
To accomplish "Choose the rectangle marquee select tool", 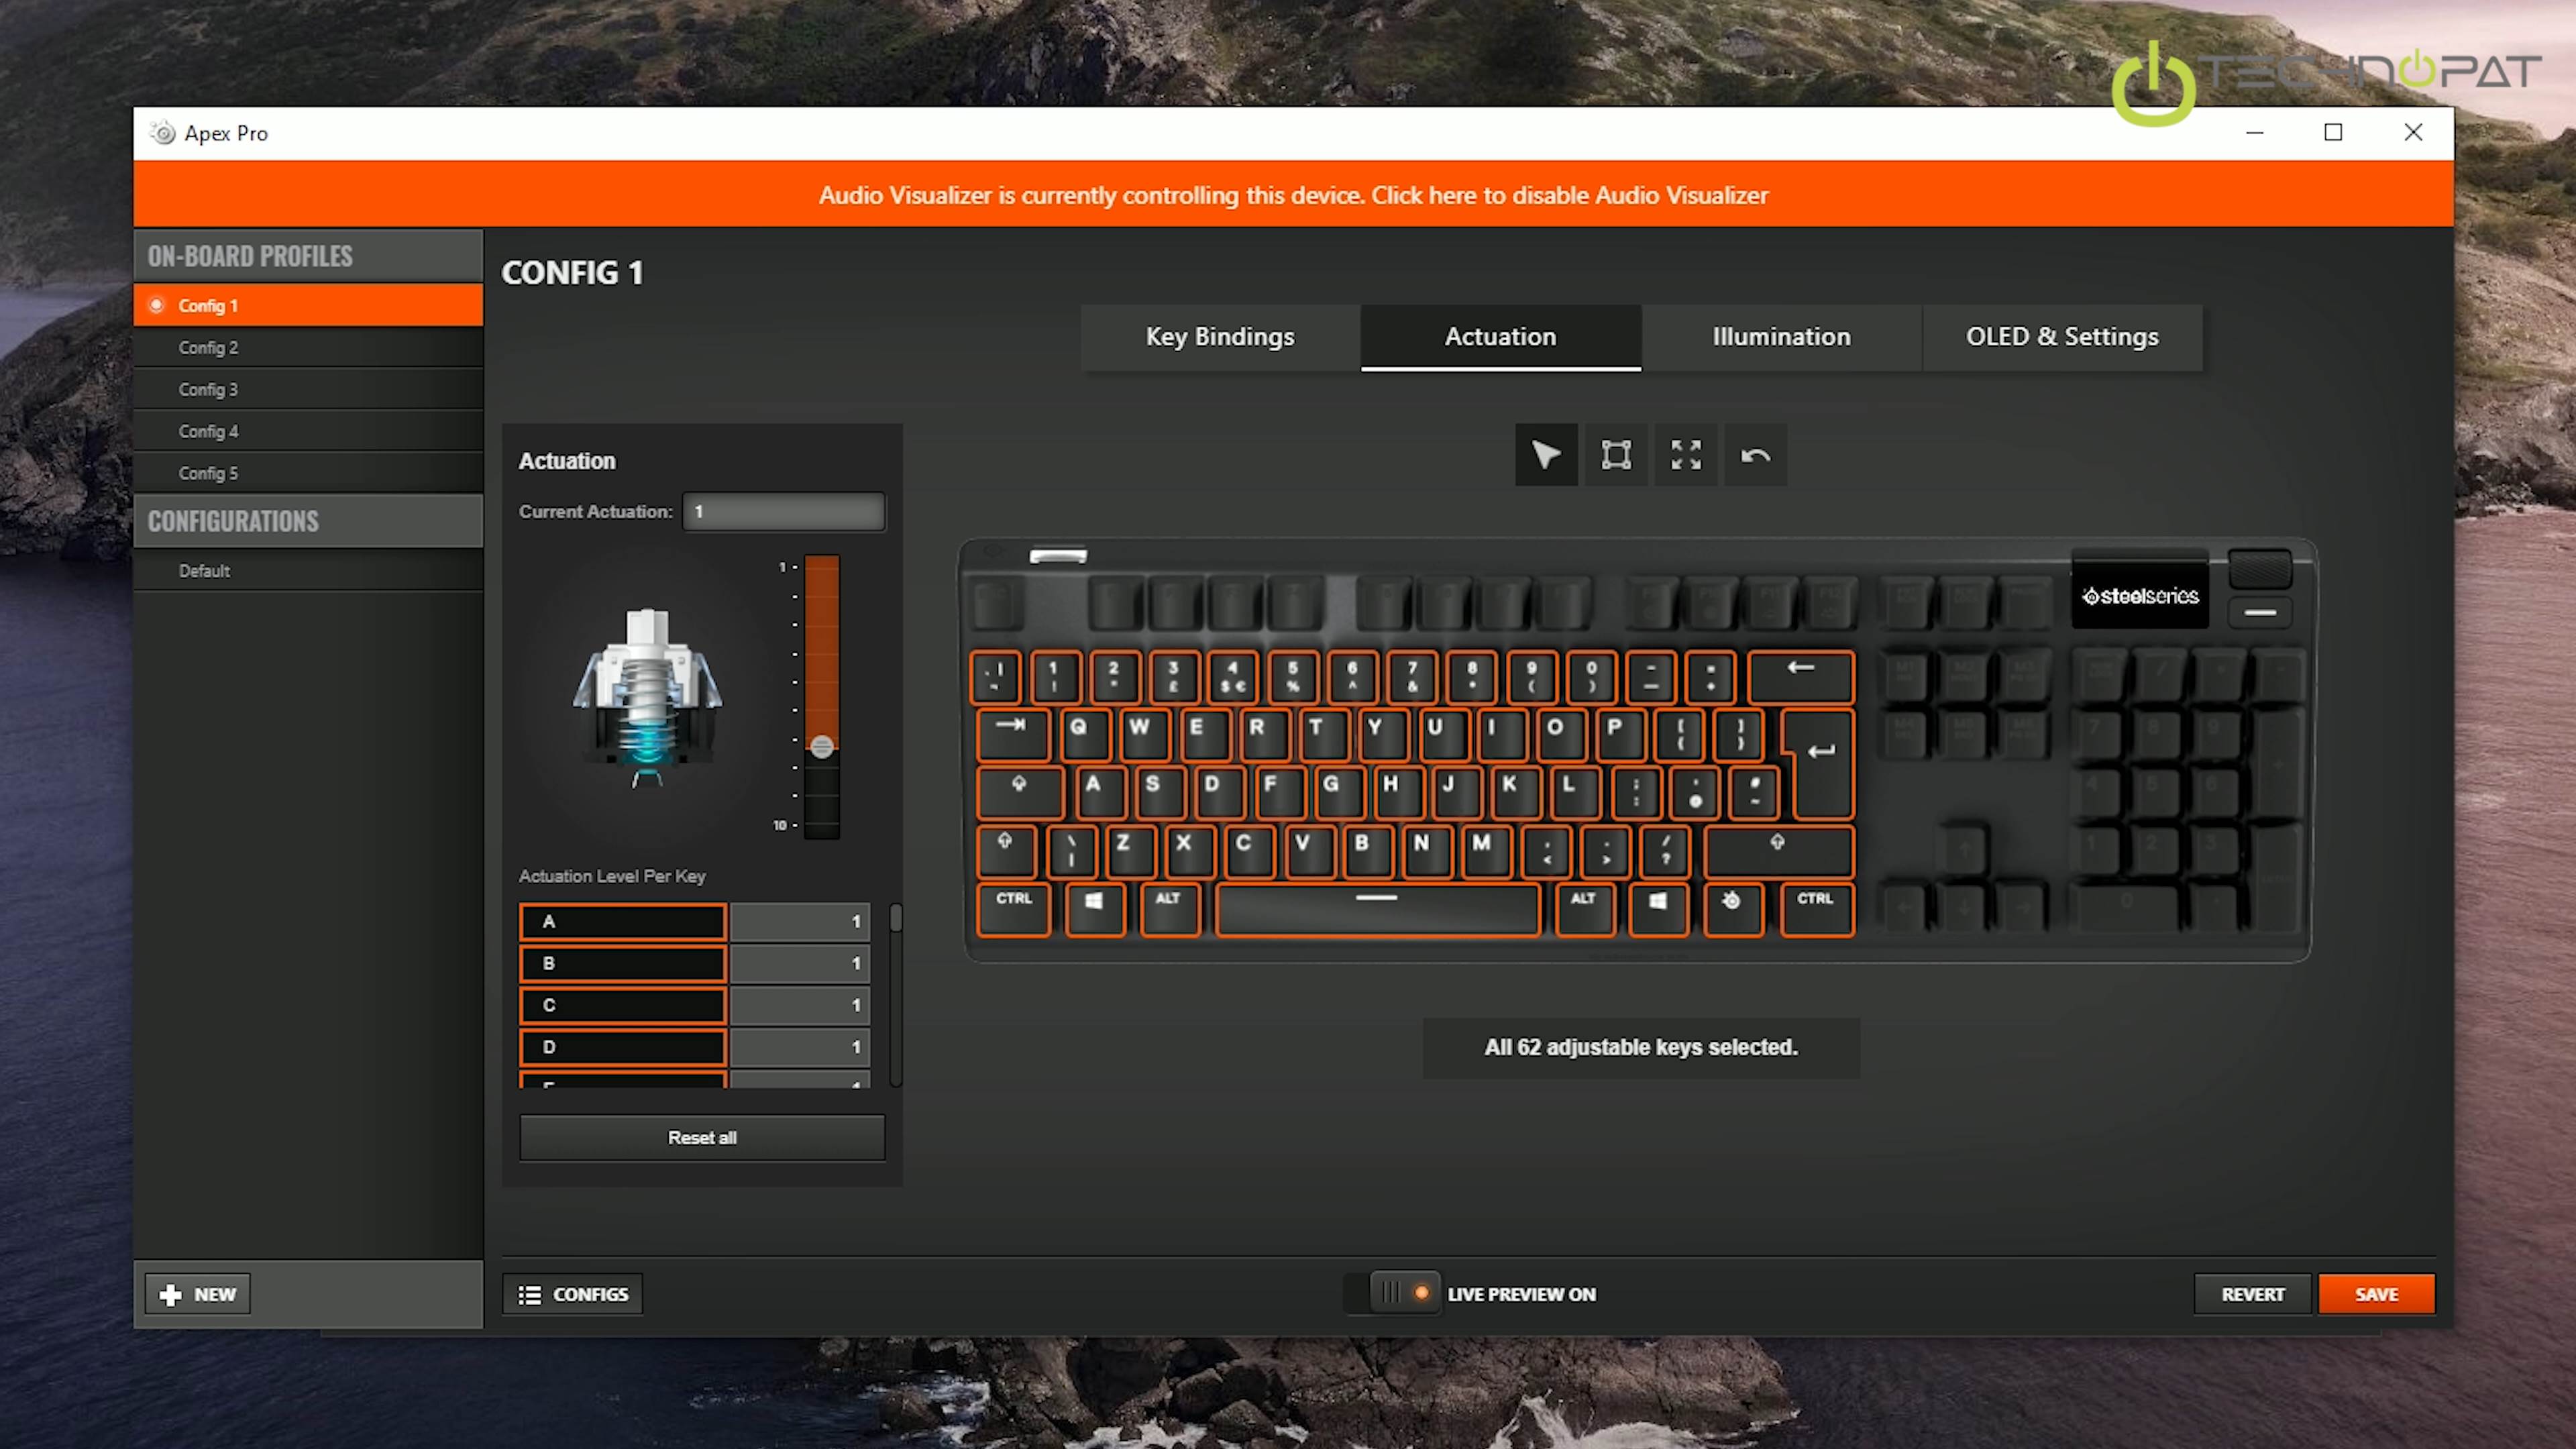I will (x=1616, y=455).
